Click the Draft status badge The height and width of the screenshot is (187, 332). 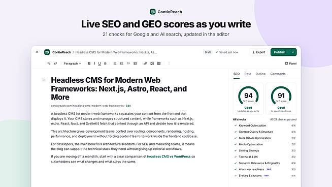click(x=208, y=52)
